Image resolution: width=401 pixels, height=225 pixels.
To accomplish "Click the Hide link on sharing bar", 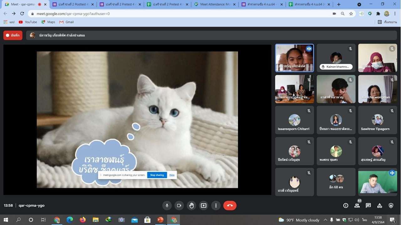I will tap(172, 175).
